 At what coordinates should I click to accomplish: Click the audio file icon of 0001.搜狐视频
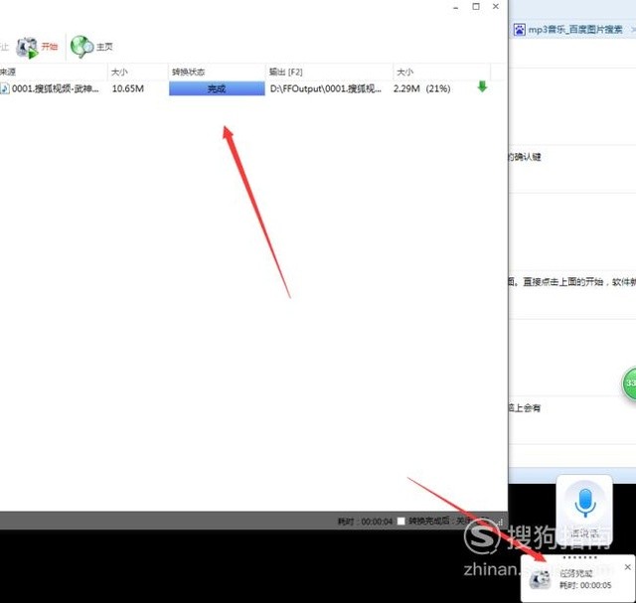pos(4,88)
